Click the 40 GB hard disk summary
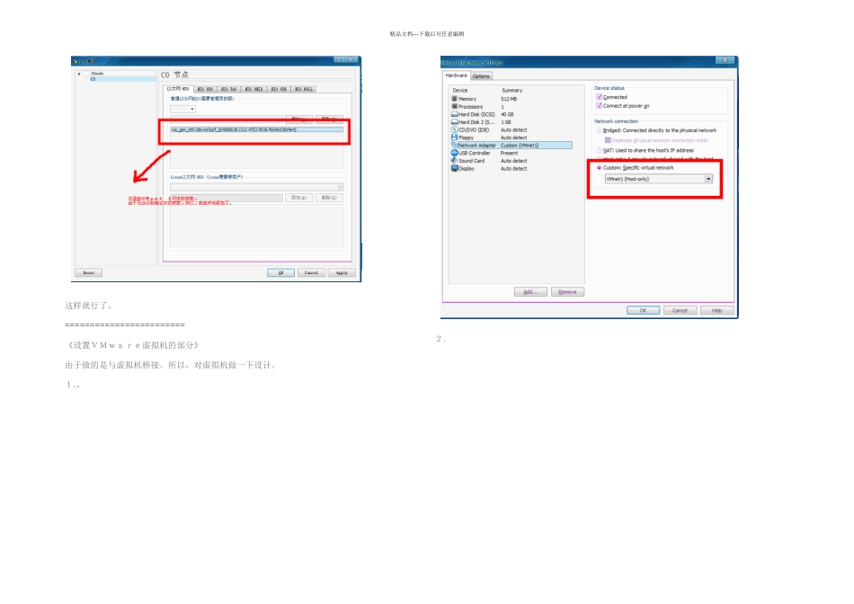854x604 pixels. (507, 114)
